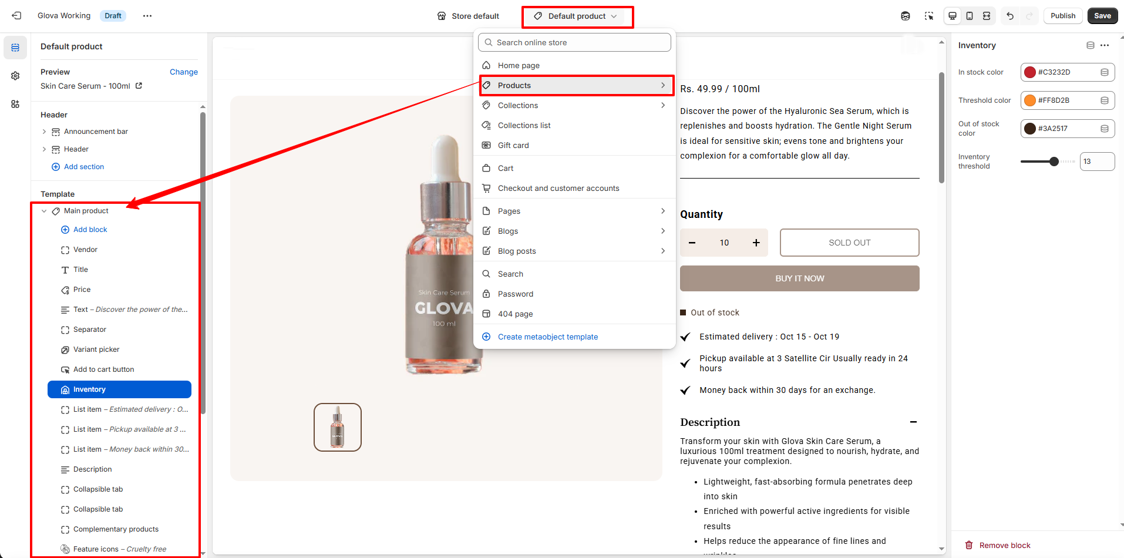Open the Threshold color orange swatch

1030,100
